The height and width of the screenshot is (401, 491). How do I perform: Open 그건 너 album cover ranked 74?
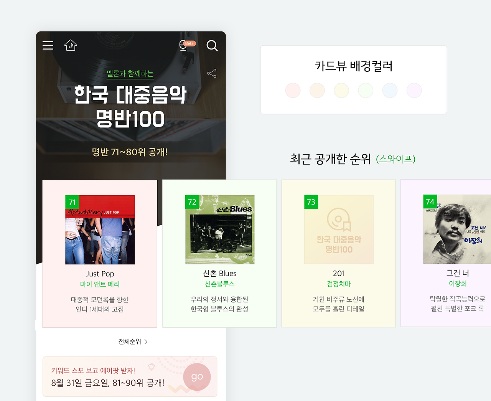[x=457, y=229]
